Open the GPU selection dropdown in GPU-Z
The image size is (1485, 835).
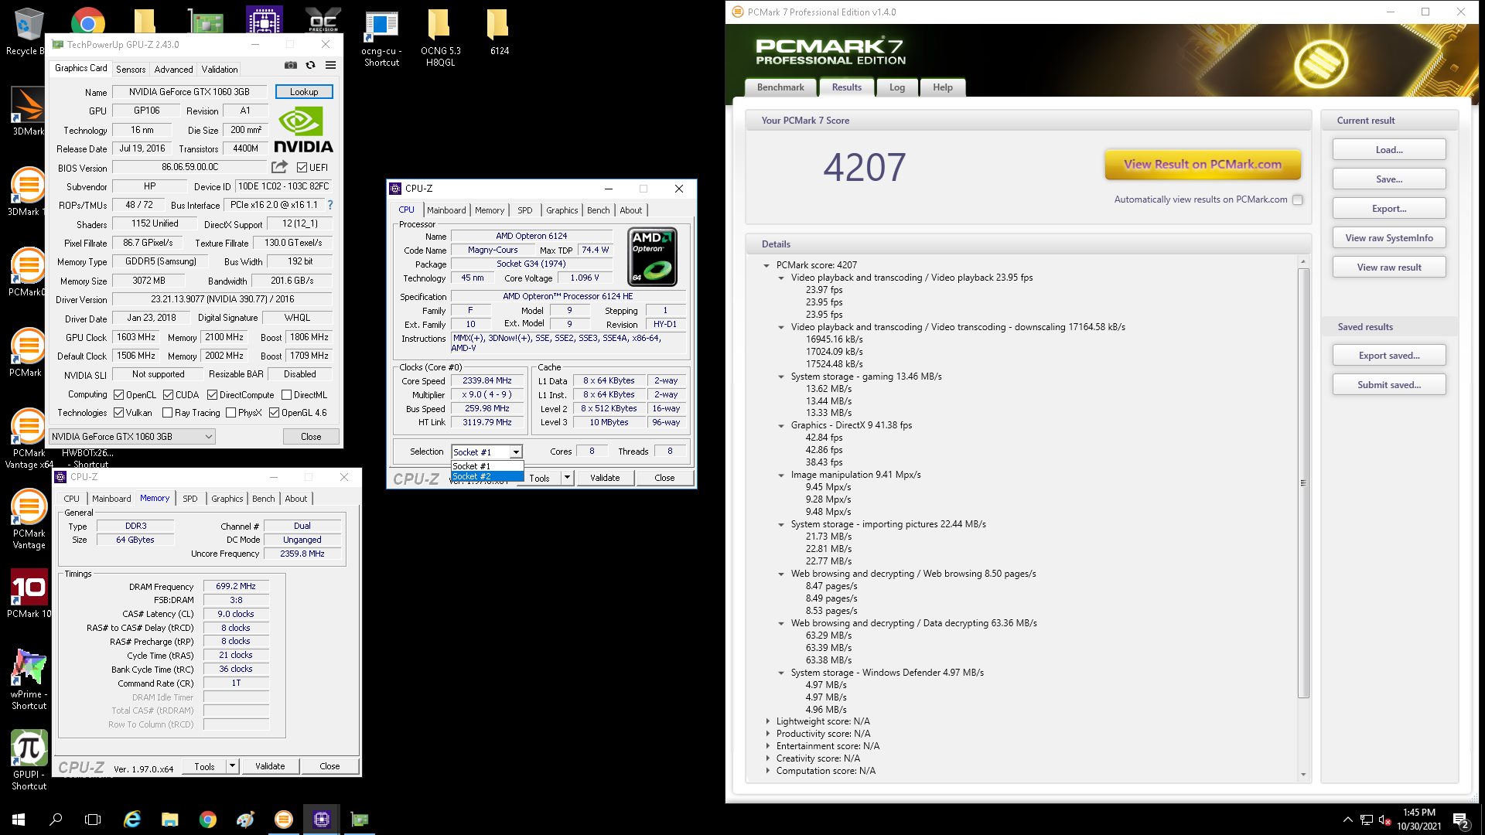[131, 437]
